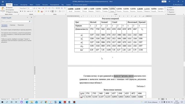Image resolution: width=185 pixels, height=104 pixels.
Task: Toggle subscript formatting
Action: (30, 11)
